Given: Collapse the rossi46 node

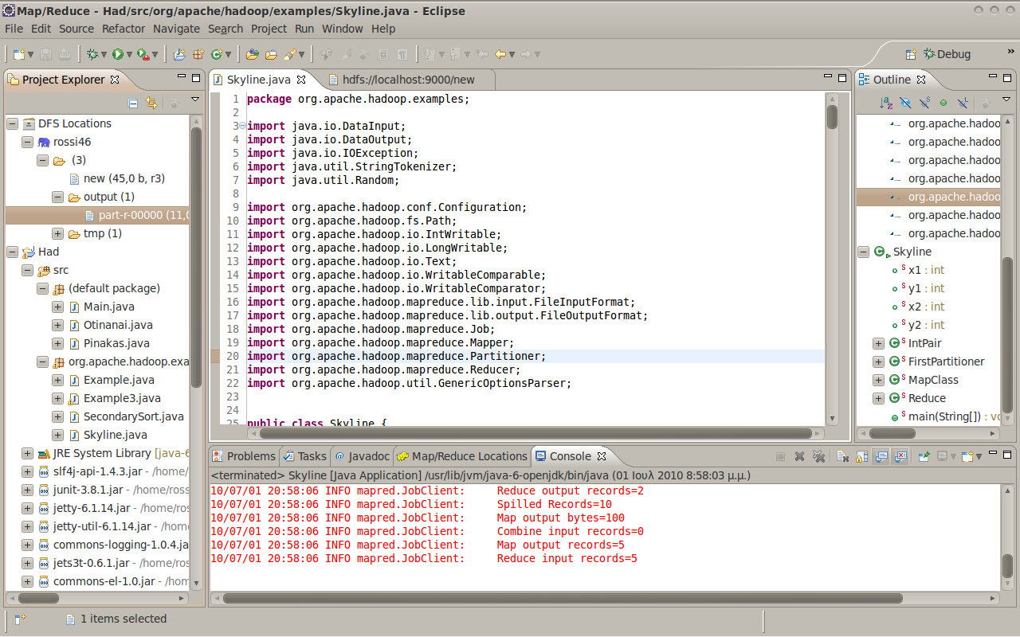Looking at the screenshot, I should click(27, 142).
